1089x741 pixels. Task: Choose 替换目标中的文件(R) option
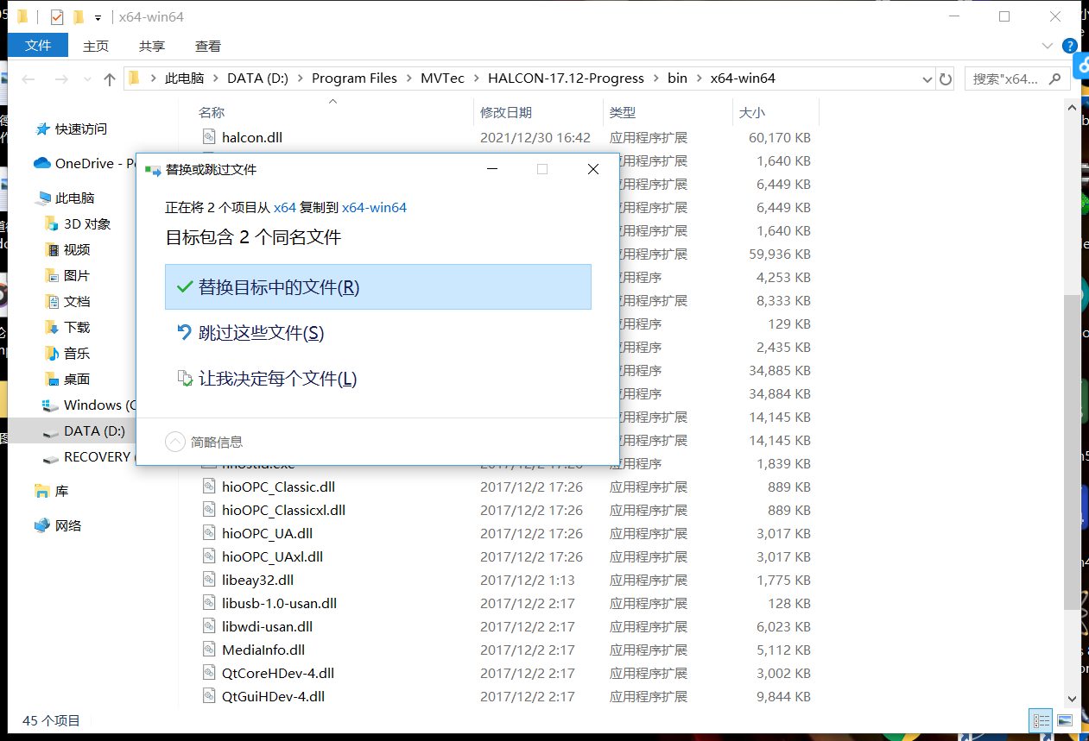[x=378, y=287]
